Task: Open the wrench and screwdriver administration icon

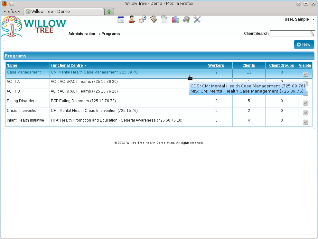Action: [x=197, y=19]
